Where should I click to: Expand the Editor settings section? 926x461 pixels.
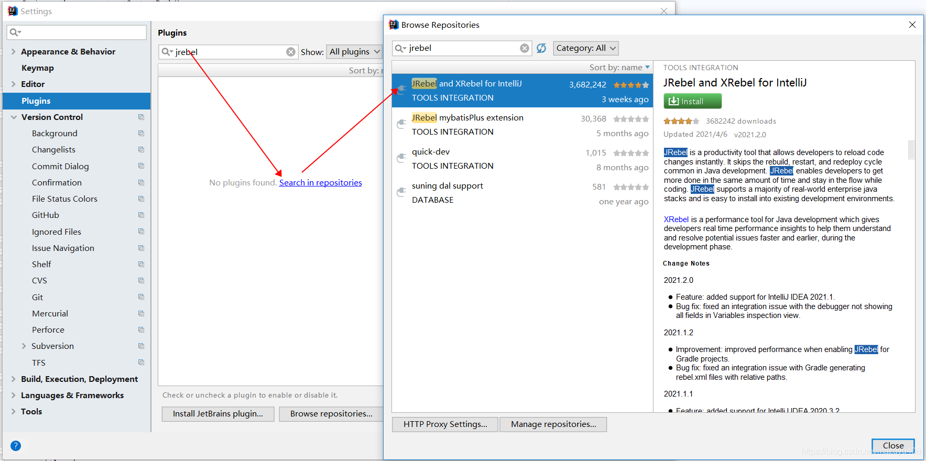pos(14,84)
